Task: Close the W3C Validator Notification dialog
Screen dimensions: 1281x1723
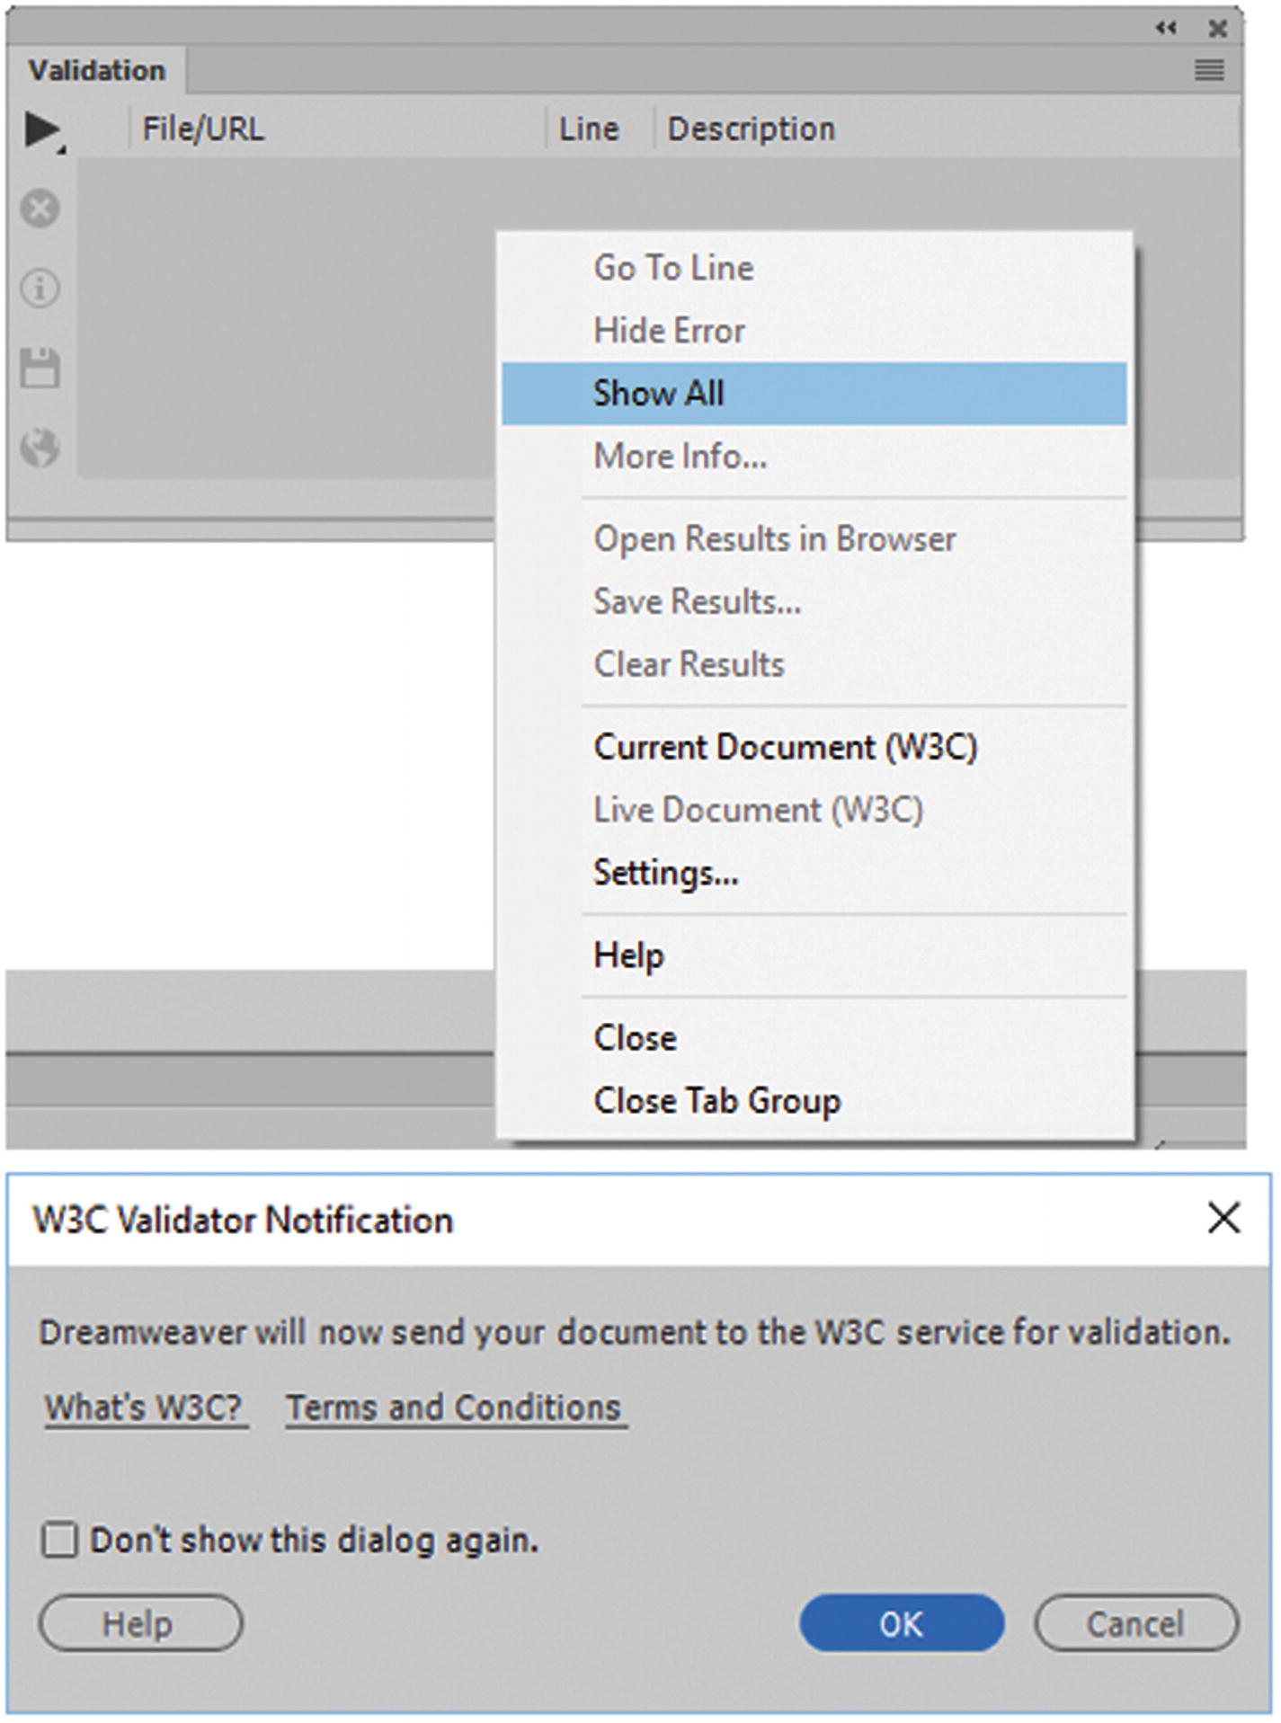Action: coord(1223,1219)
